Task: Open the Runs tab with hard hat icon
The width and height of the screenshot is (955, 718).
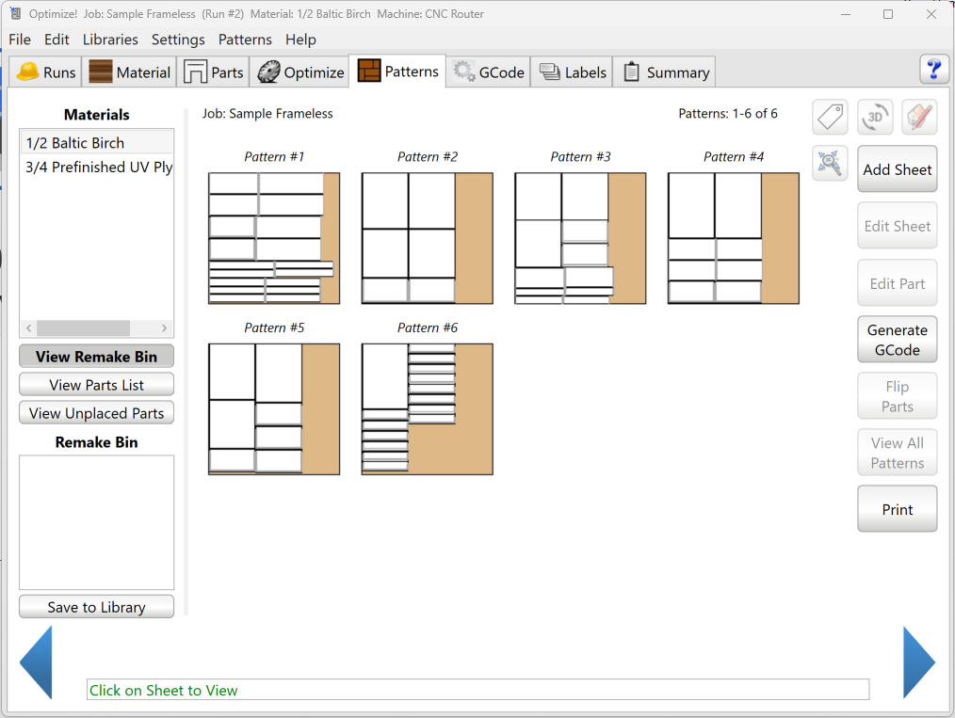Action: click(x=46, y=72)
